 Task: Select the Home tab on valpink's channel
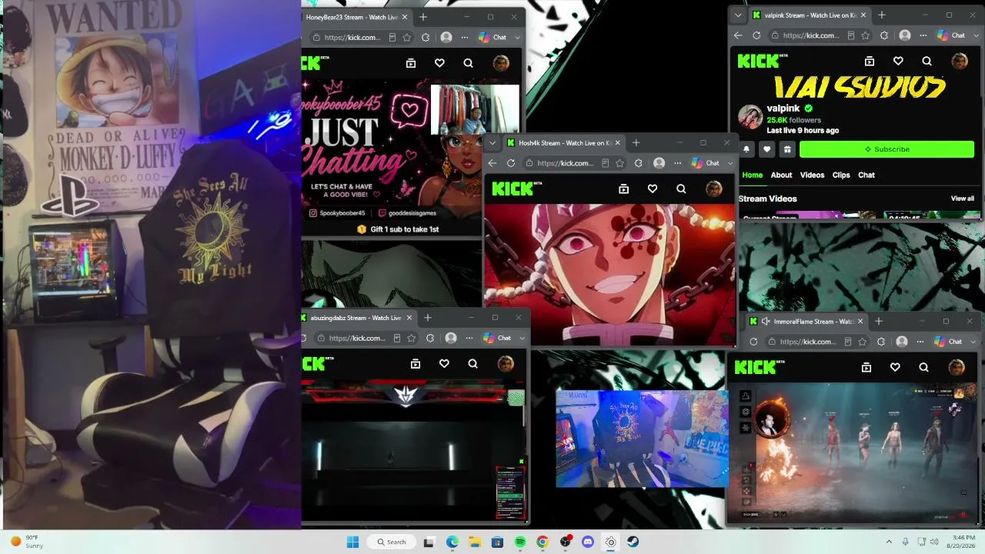click(x=753, y=175)
